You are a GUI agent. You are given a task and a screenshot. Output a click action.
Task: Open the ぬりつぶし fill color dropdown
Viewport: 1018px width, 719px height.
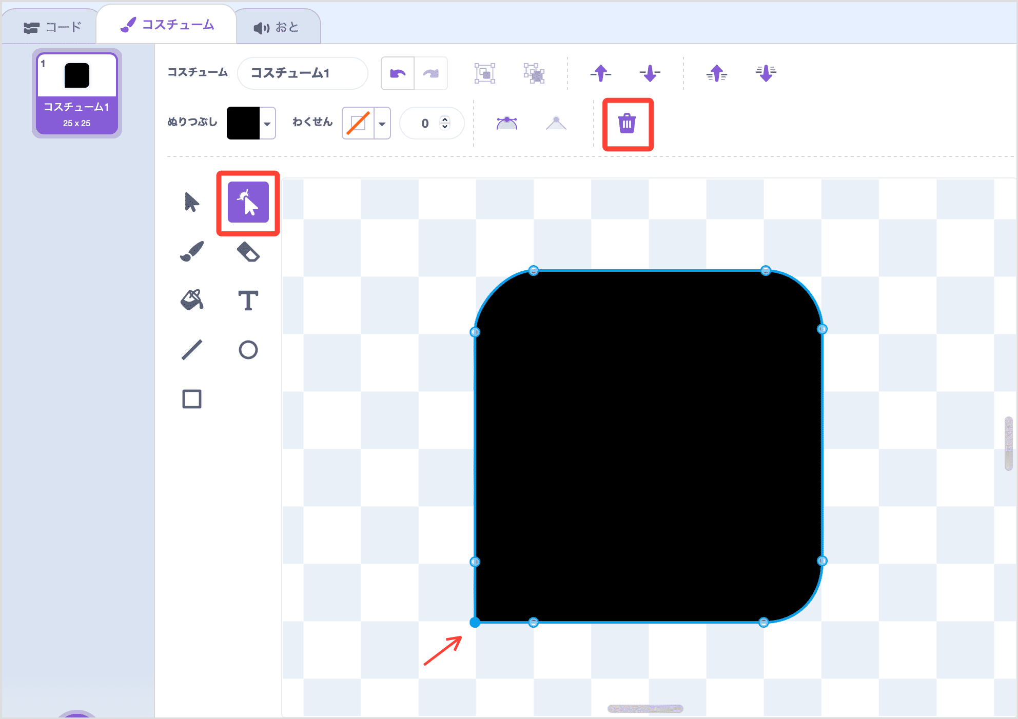click(267, 123)
